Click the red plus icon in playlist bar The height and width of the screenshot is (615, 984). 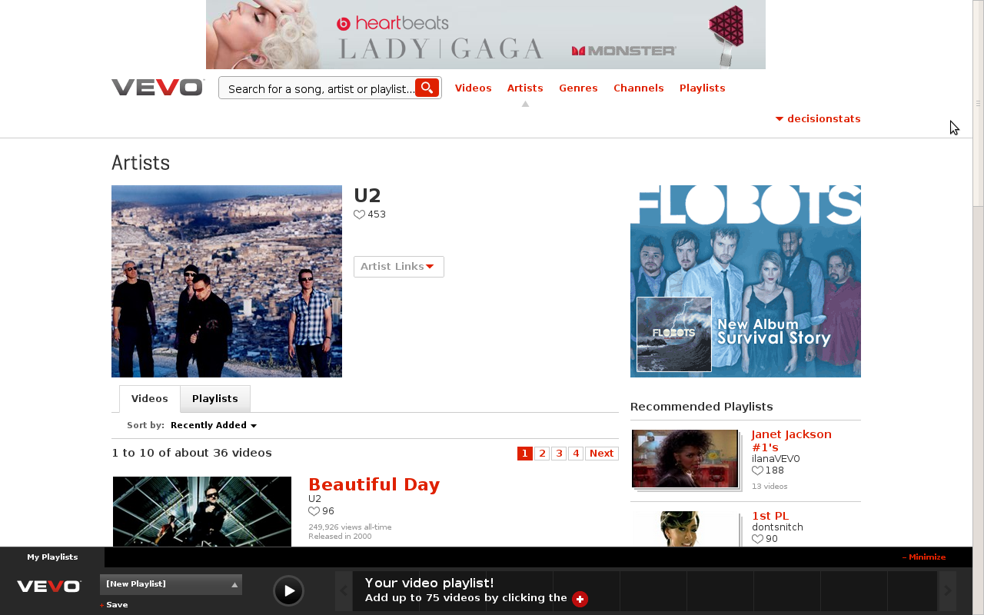pos(580,599)
